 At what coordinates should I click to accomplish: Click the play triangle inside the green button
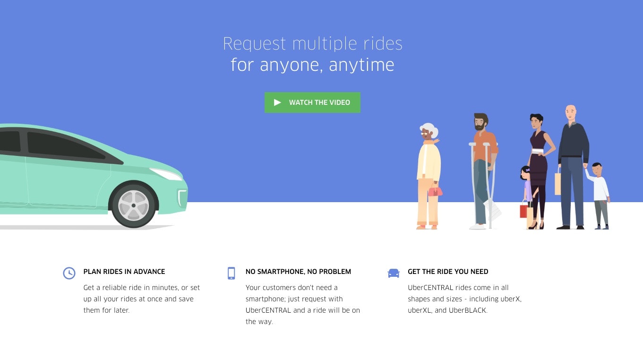(278, 102)
